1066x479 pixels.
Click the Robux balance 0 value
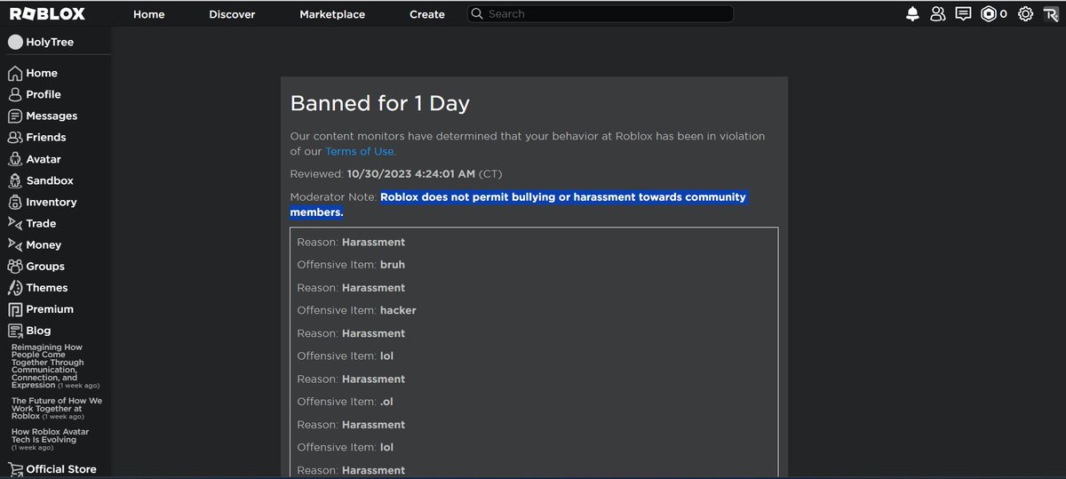pos(1004,14)
